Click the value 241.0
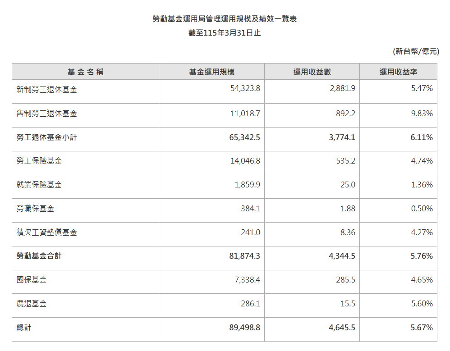Screen dimensions: 450x351 point(251,232)
